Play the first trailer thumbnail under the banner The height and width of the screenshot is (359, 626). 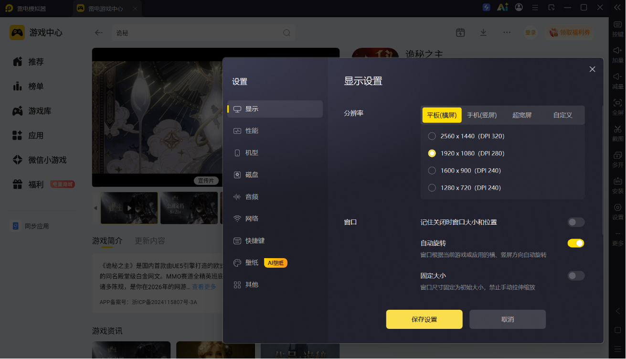point(129,208)
